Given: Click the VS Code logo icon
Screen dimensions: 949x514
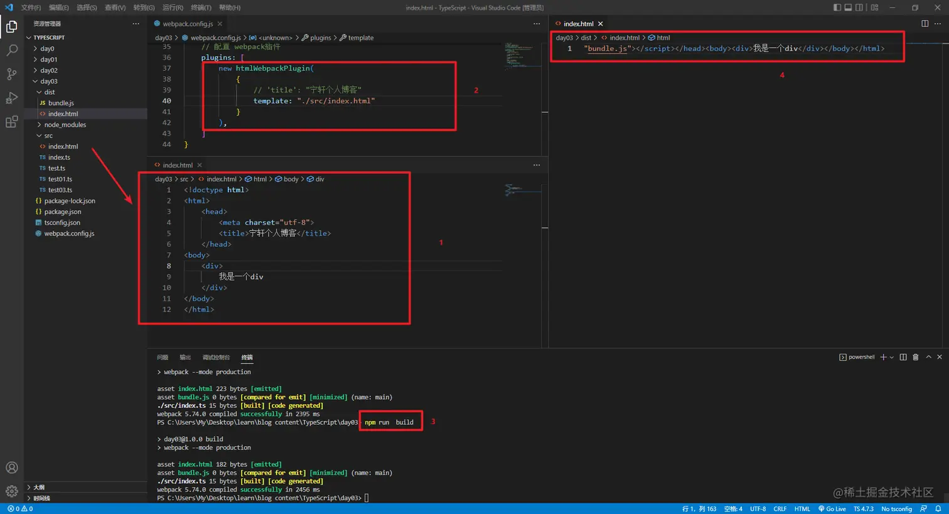Looking at the screenshot, I should 9,8.
